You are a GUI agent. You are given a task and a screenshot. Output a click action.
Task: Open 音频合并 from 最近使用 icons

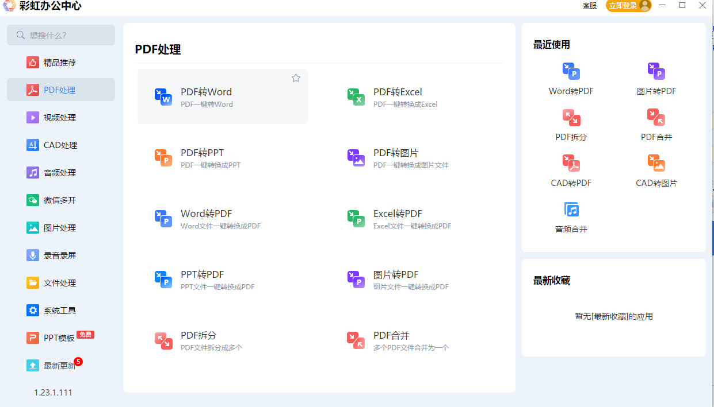tap(571, 209)
